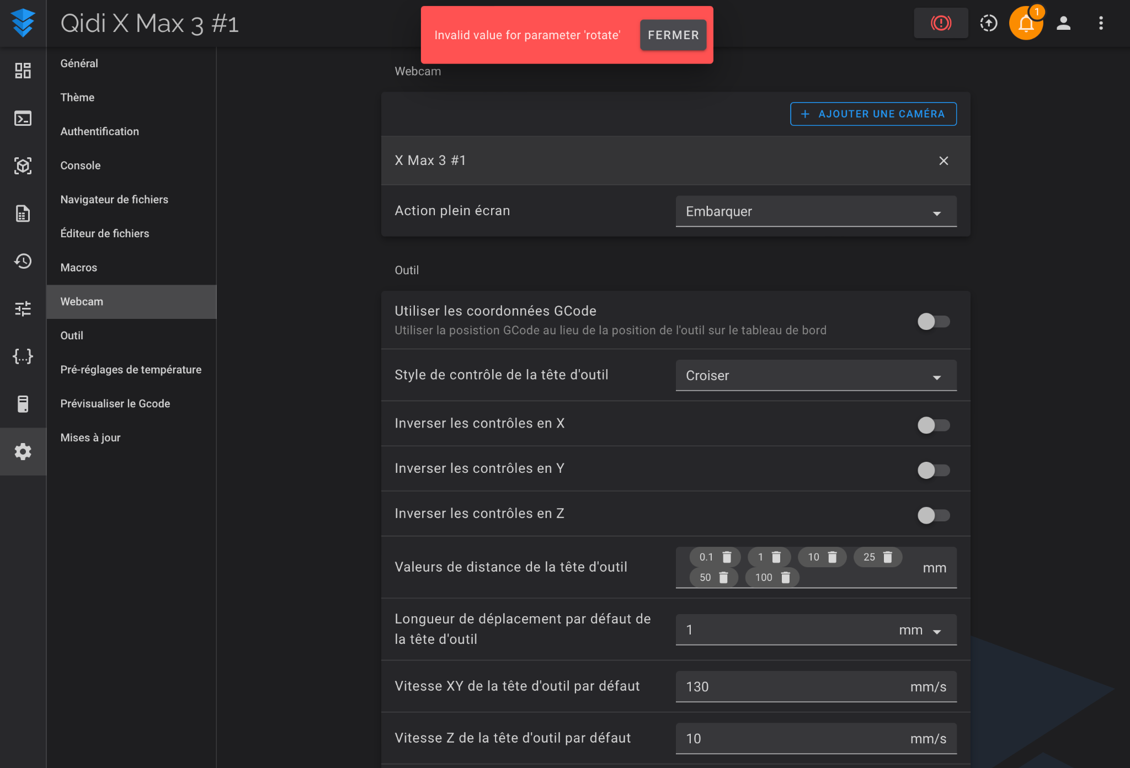Open the Style de contrôle dropdown
This screenshot has width=1130, height=768.
coord(816,376)
